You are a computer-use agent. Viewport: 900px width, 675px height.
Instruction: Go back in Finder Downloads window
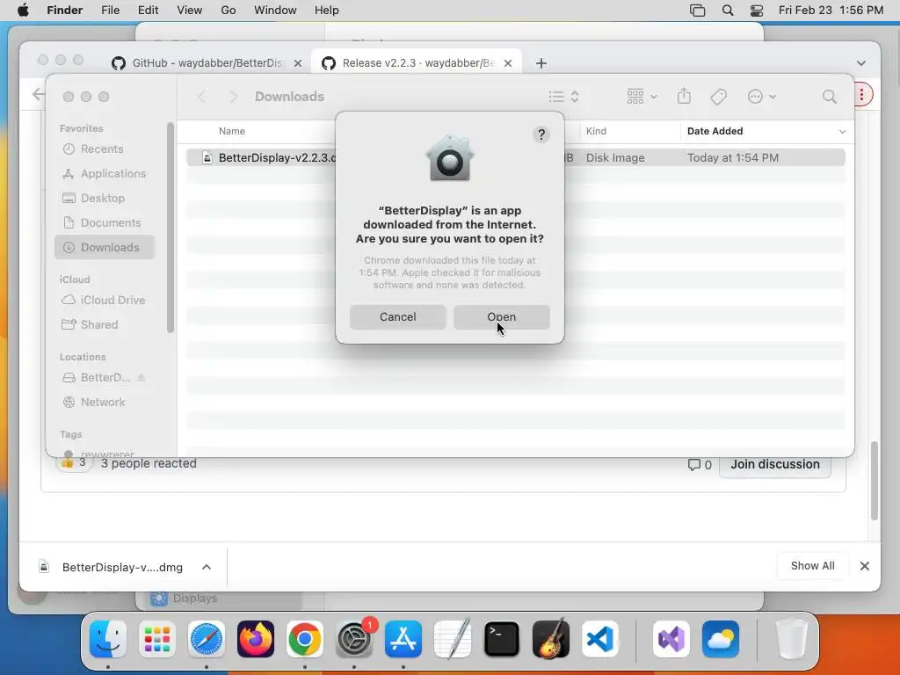(202, 97)
